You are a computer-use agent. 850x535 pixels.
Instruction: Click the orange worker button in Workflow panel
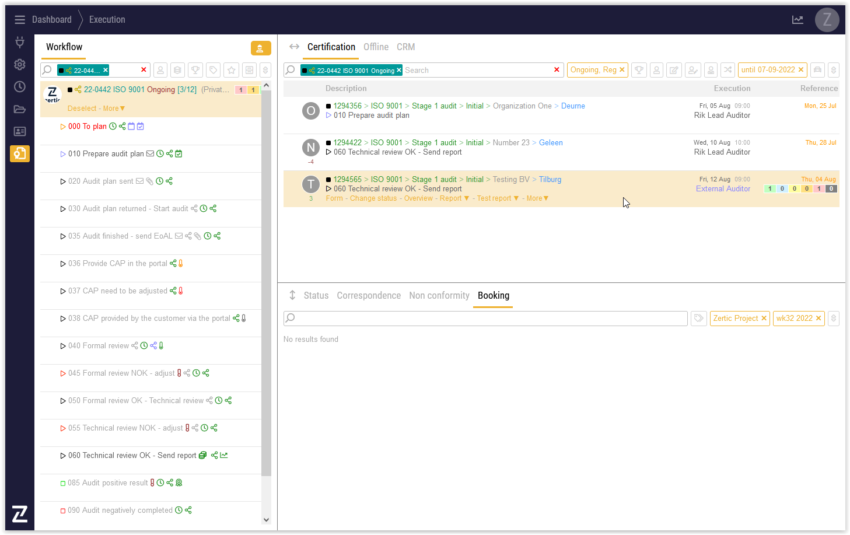[x=261, y=48]
